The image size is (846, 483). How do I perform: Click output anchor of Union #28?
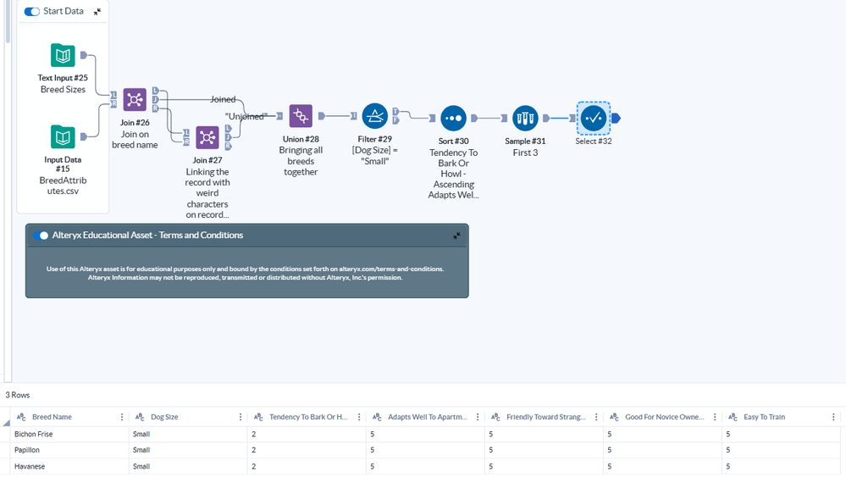[x=322, y=116]
